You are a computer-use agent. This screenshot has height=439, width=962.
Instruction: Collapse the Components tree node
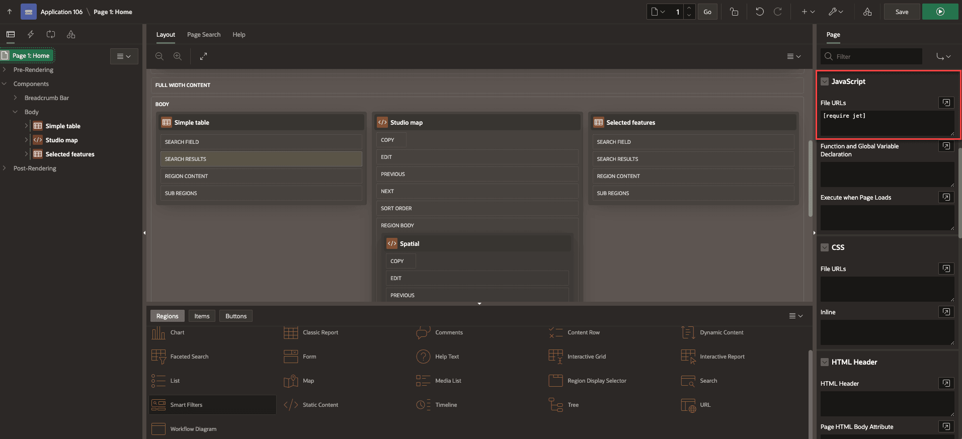pyautogui.click(x=5, y=84)
